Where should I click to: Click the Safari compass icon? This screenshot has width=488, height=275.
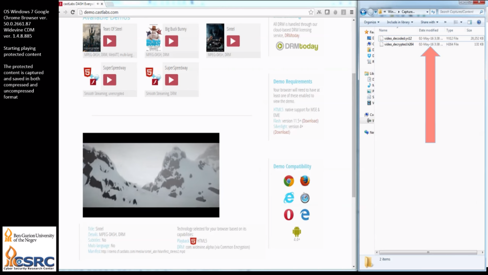(305, 198)
